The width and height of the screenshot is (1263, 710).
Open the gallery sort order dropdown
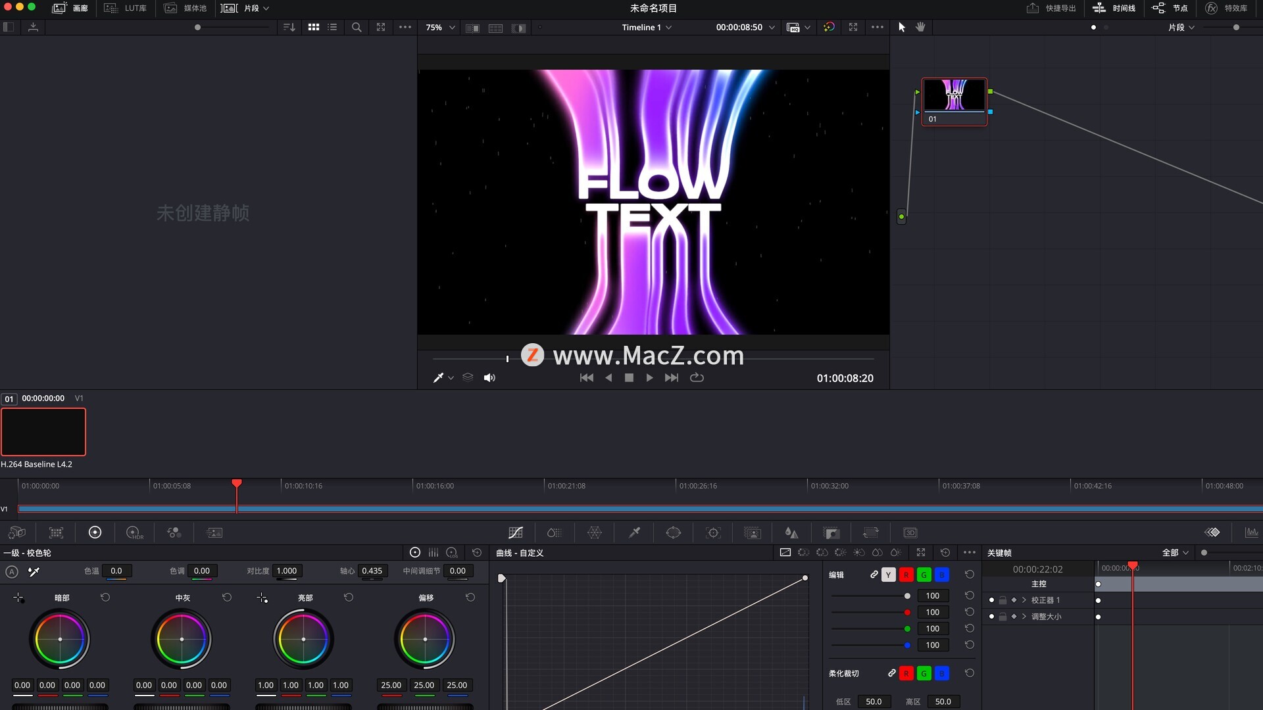pyautogui.click(x=289, y=27)
